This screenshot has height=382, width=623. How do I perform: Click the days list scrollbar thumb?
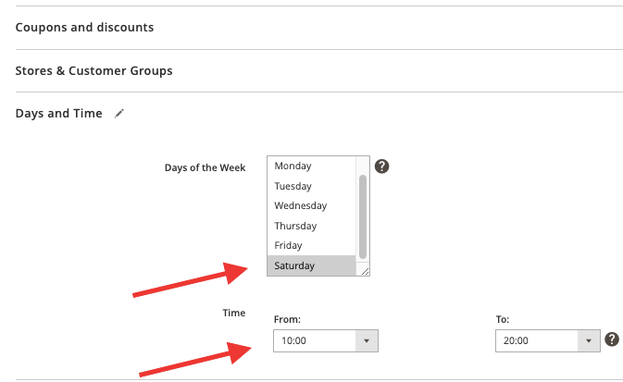[363, 216]
